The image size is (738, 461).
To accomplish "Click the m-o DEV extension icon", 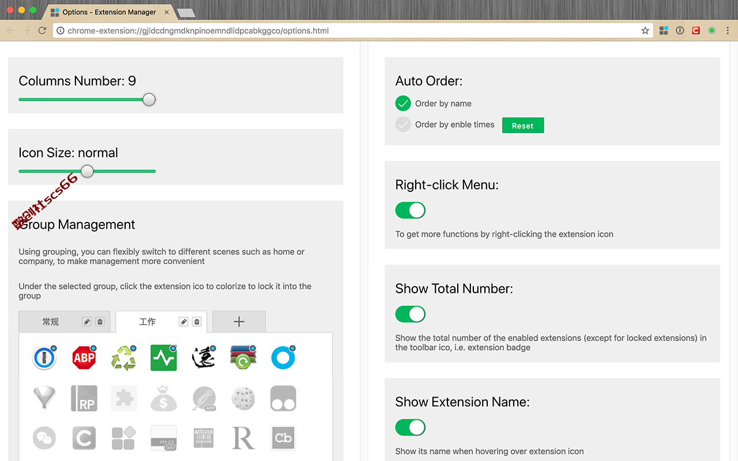I will (164, 438).
